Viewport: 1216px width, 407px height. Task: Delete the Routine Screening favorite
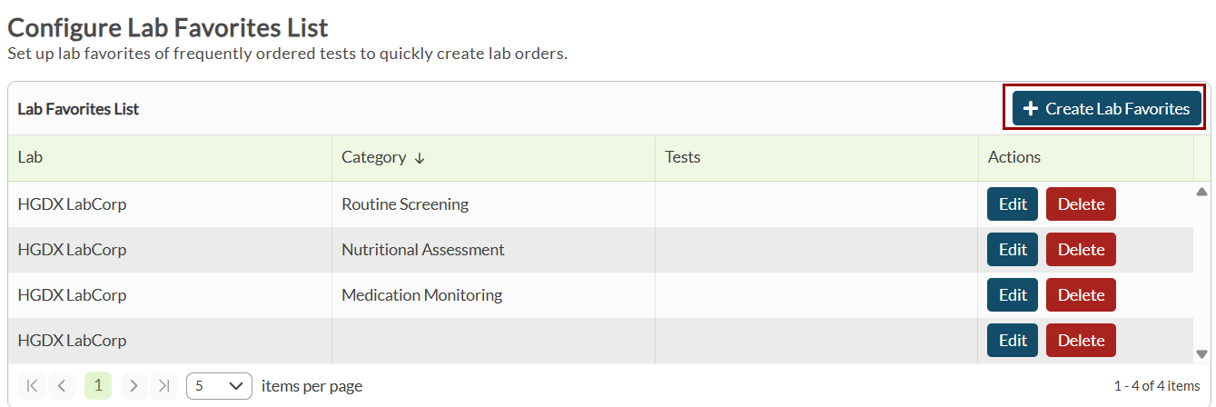tap(1081, 204)
